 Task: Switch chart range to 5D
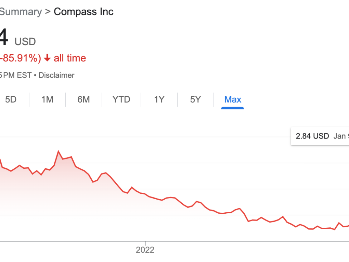(x=11, y=99)
